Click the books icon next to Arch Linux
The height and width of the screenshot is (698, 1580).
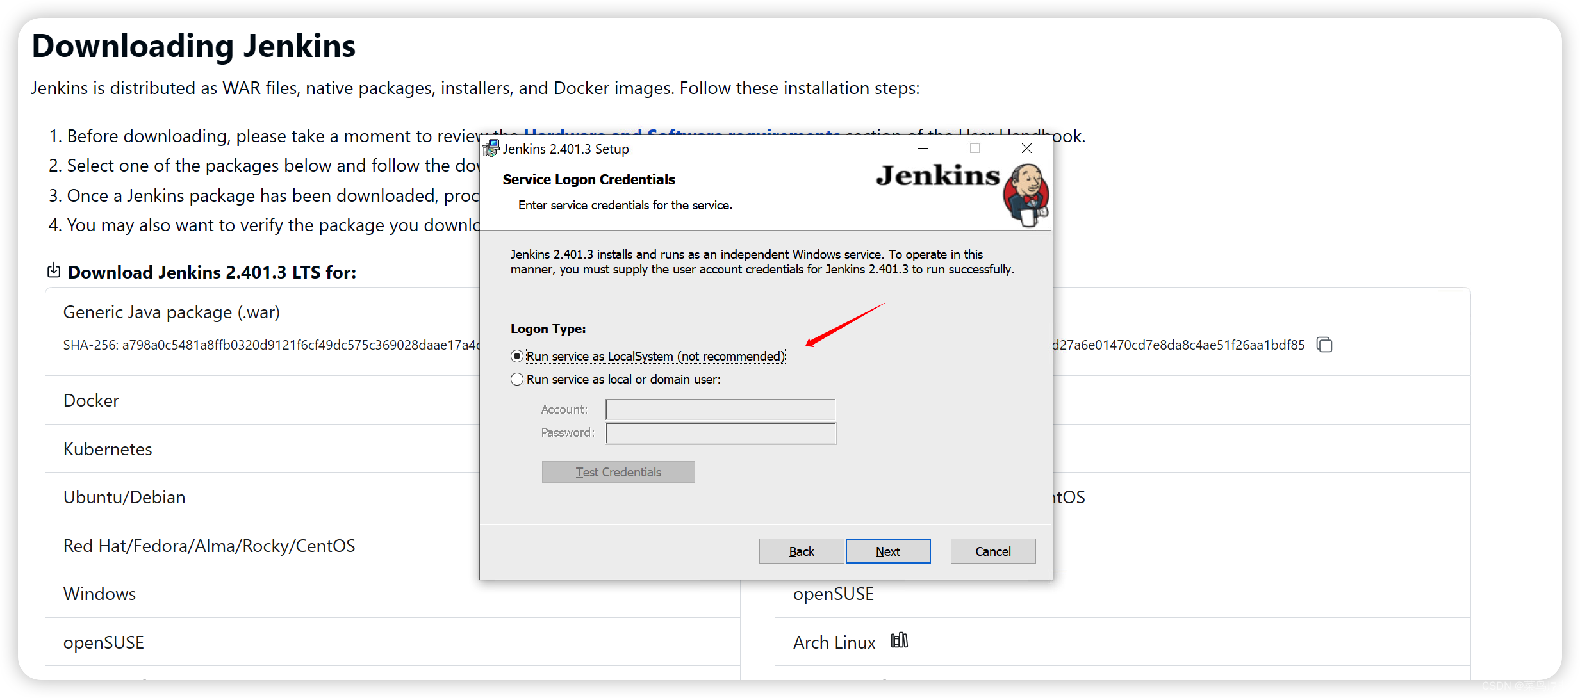coord(900,640)
